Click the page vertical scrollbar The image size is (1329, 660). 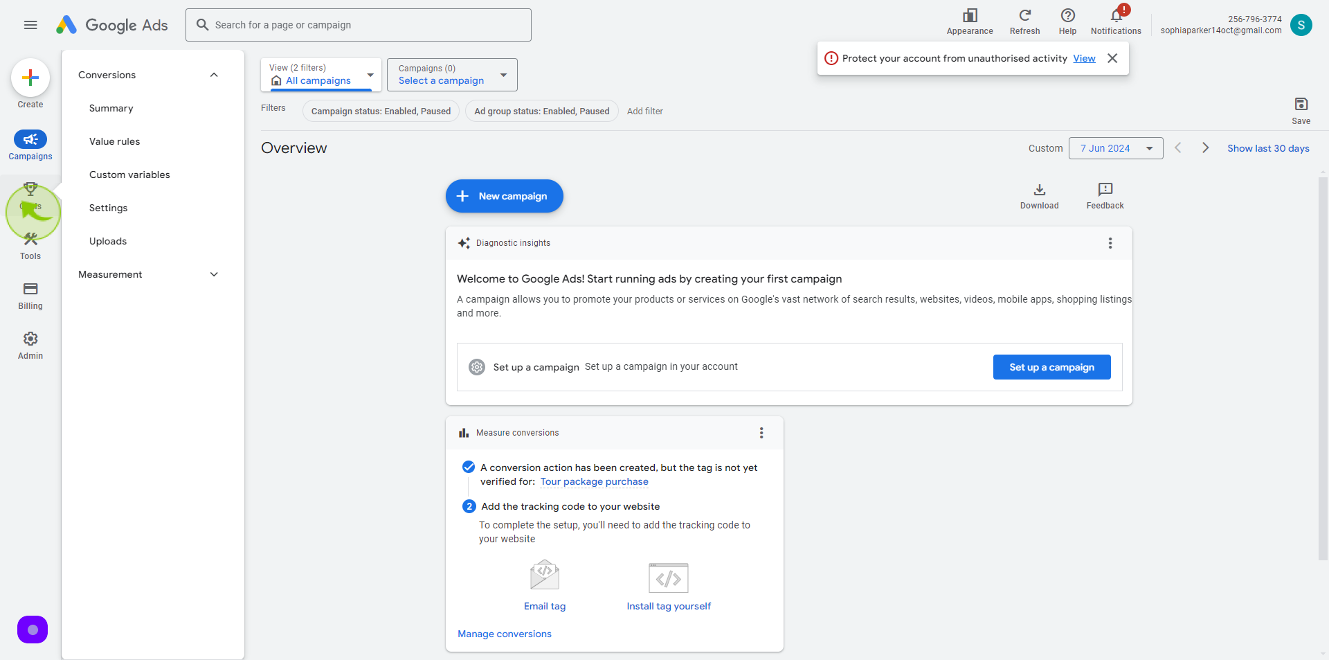tap(1323, 368)
